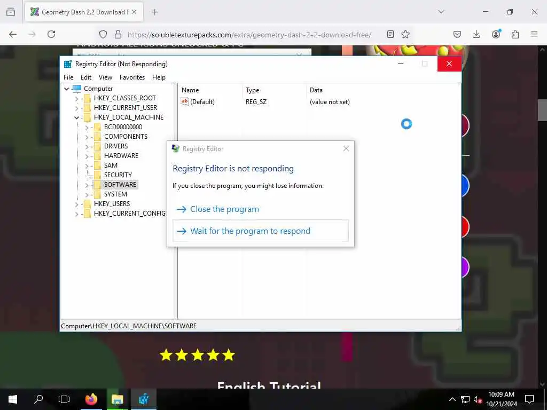Select the DRIVERS registry key
This screenshot has height=410, width=547.
tap(116, 146)
